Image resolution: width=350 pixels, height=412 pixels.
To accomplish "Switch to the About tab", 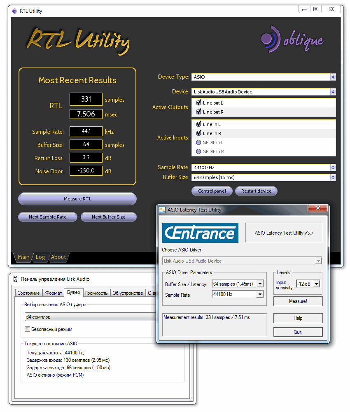I will point(58,257).
